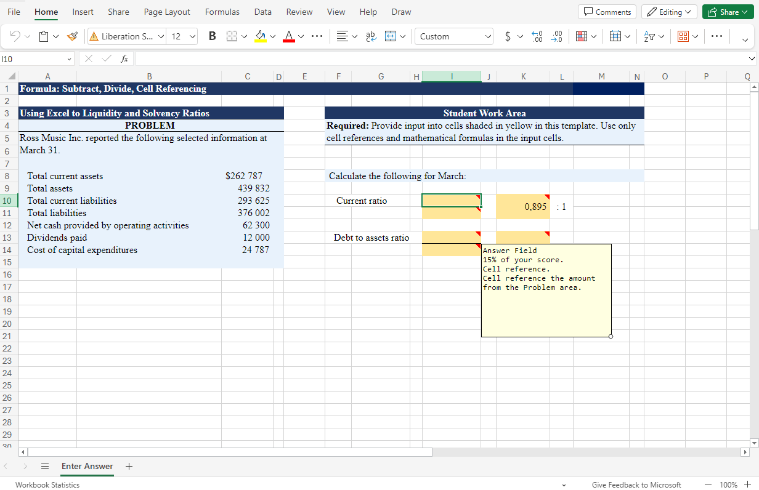Image resolution: width=759 pixels, height=490 pixels.
Task: Click the Wrap Text icon
Action: 371,36
